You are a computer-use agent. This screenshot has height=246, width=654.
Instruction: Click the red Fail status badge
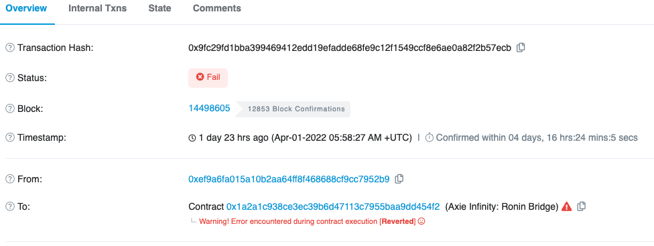[208, 78]
